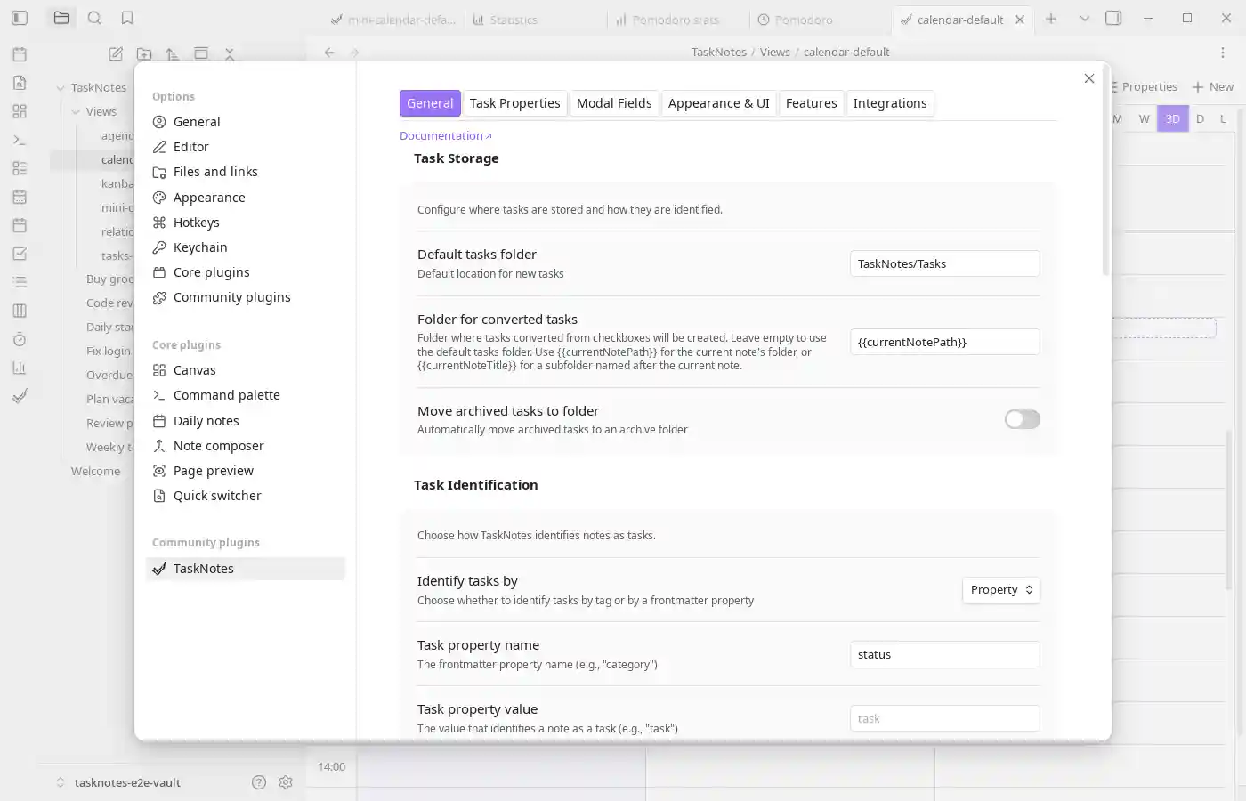Image resolution: width=1246 pixels, height=801 pixels.
Task: Close the settings dialog
Action: point(1088,78)
